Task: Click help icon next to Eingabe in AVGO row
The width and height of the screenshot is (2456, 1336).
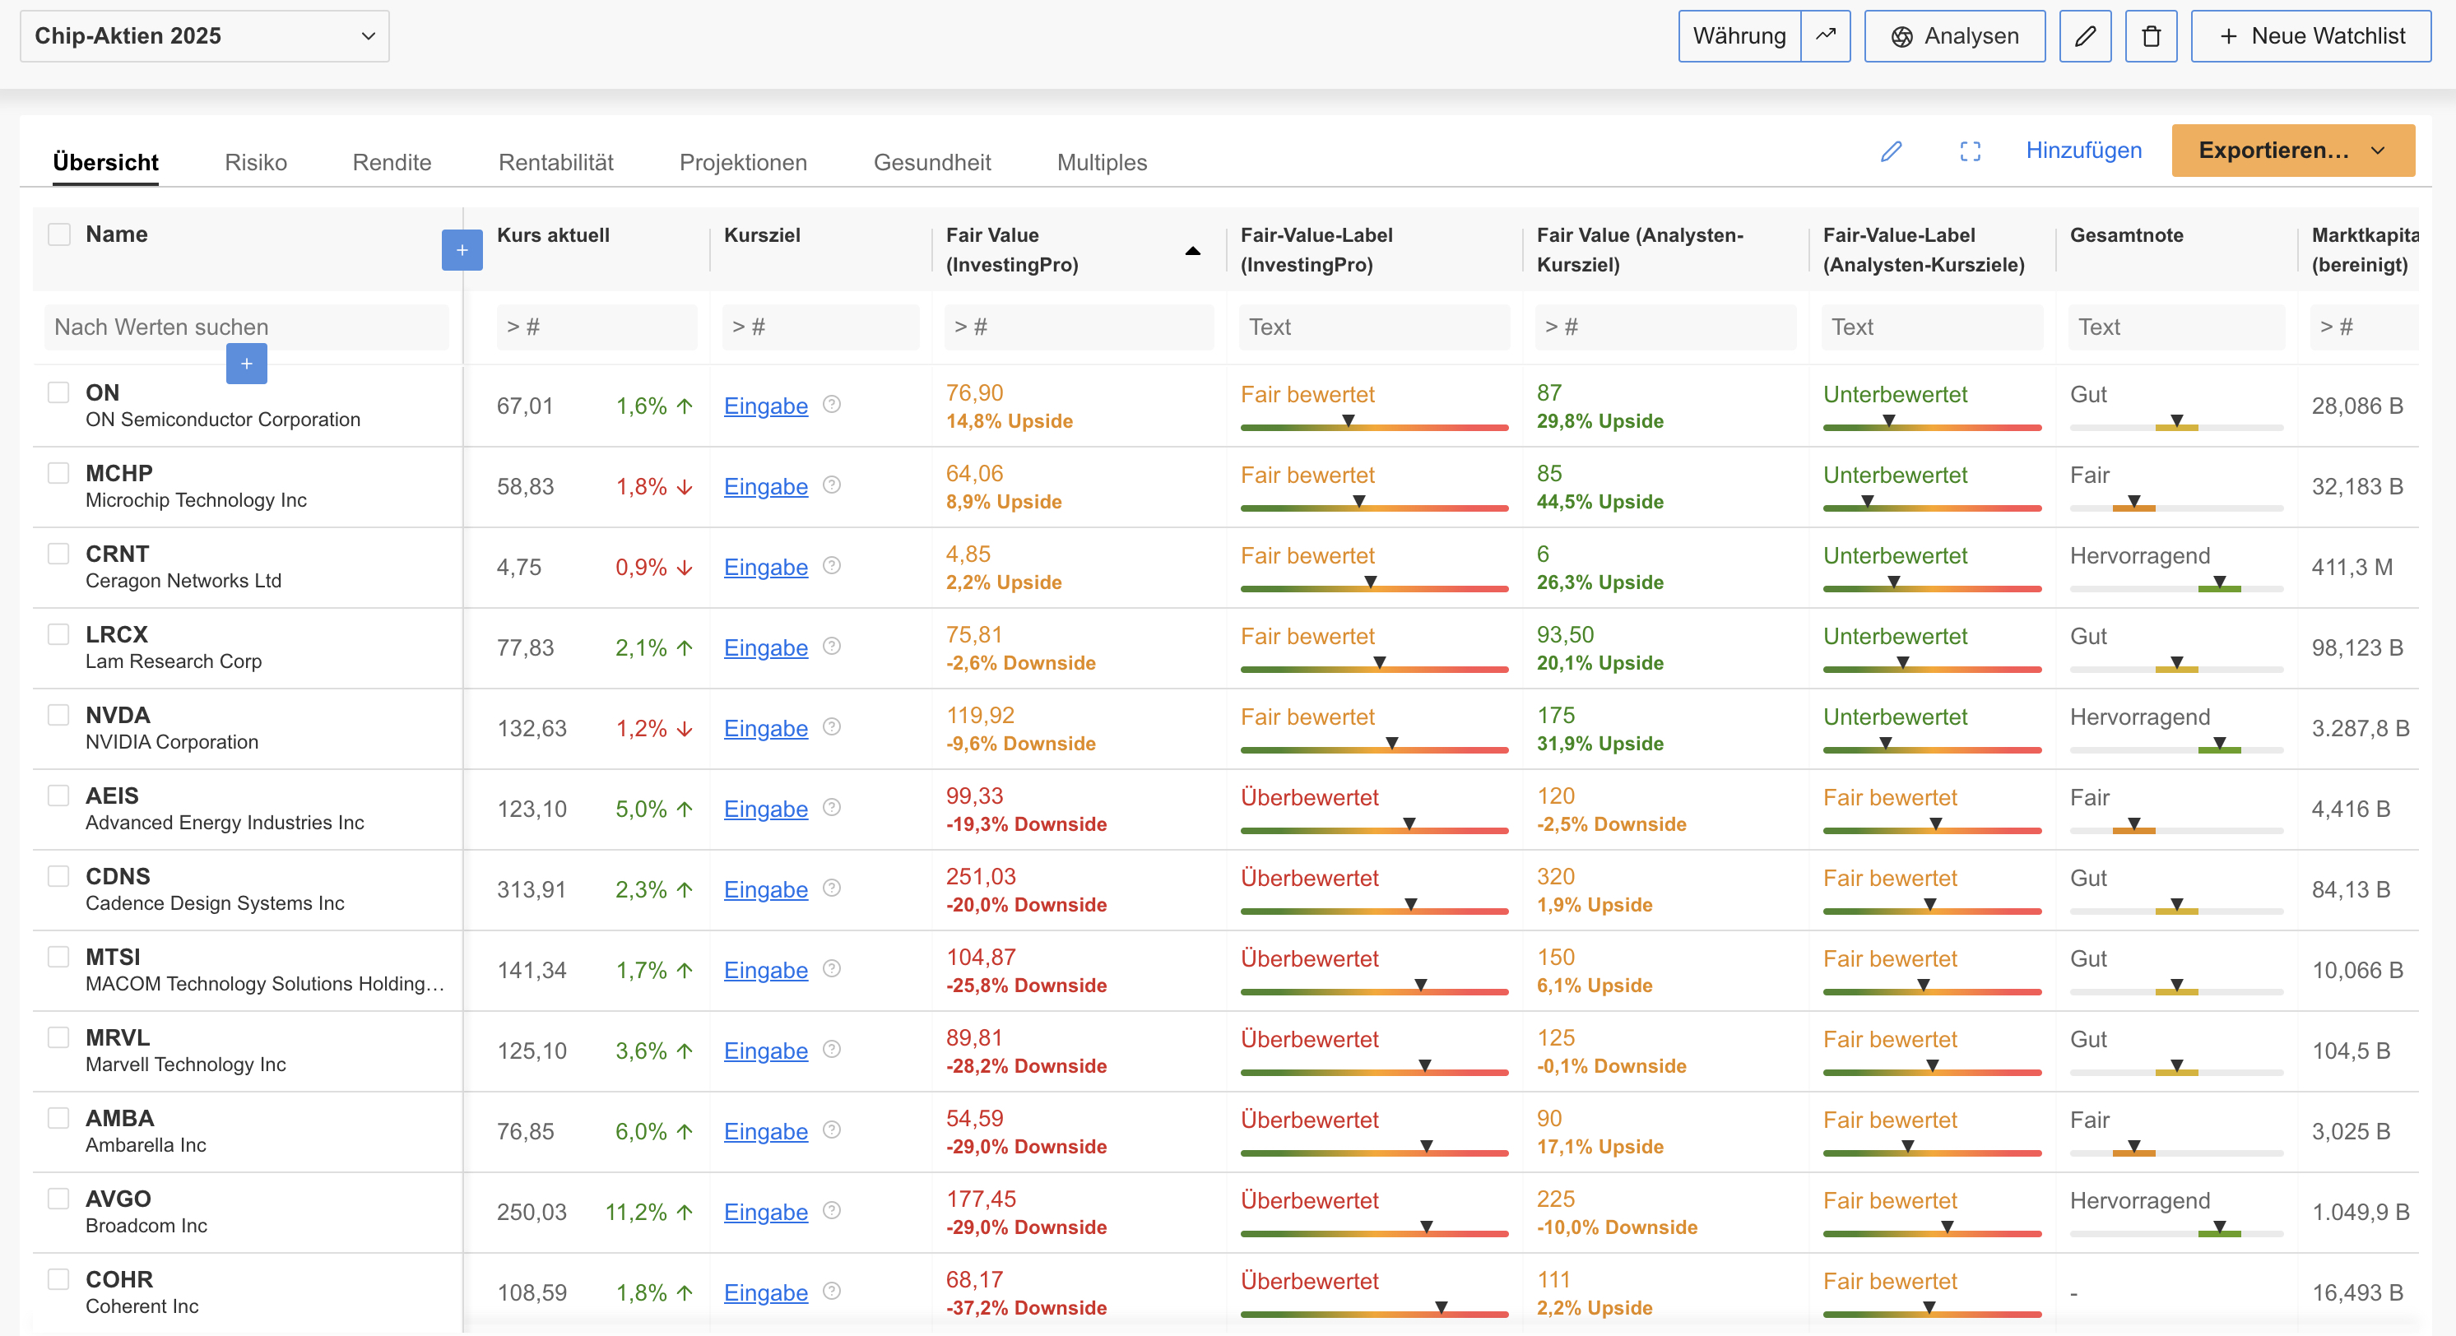Action: [831, 1210]
